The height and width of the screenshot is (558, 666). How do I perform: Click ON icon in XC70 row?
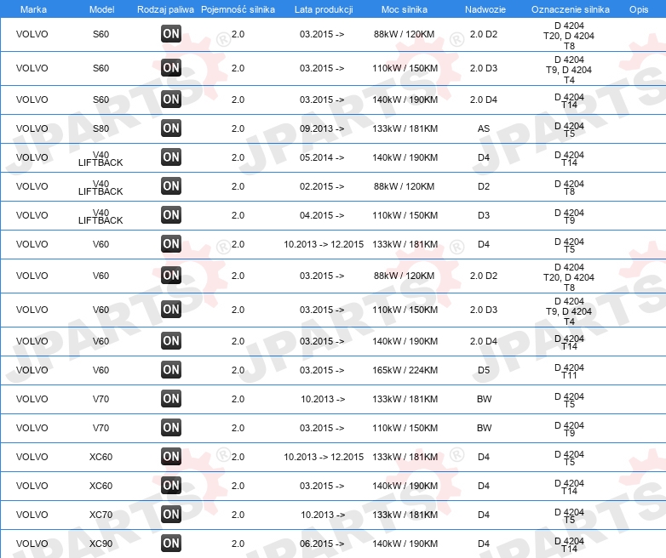tap(171, 515)
